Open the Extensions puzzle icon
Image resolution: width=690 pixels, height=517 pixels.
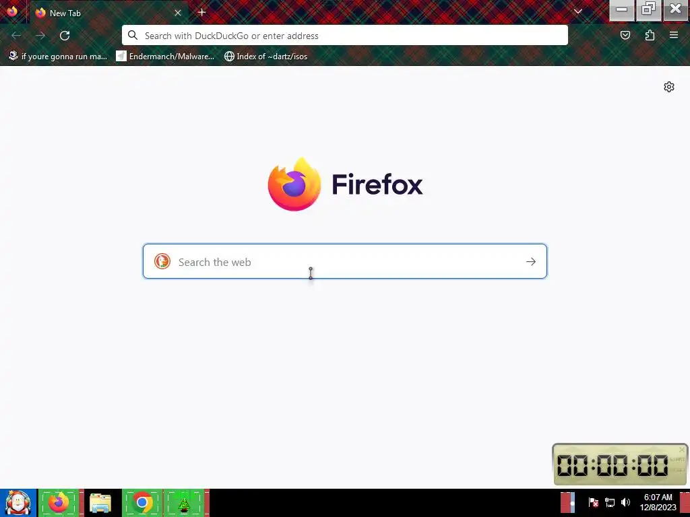(650, 35)
